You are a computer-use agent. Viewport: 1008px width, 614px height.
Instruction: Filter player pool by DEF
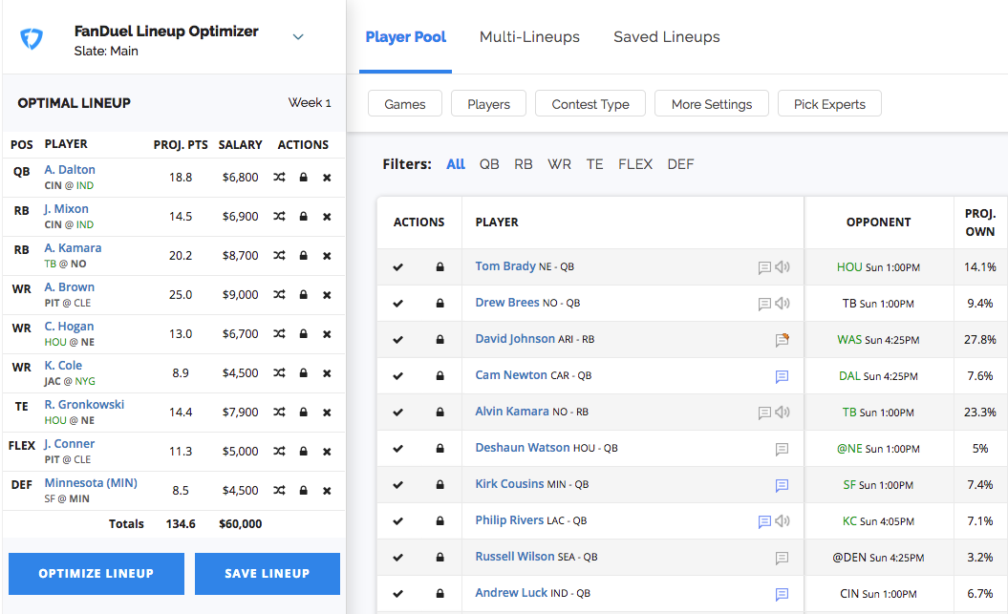pos(681,164)
